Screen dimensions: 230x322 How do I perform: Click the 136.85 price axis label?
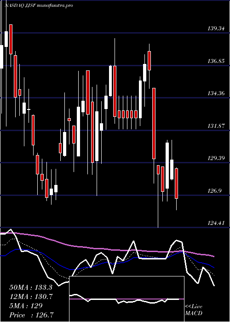pos(216,61)
